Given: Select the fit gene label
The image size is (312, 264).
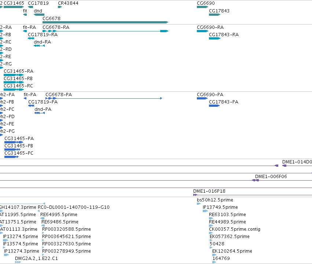Looking at the screenshot, I should pyautogui.click(x=25, y=11).
